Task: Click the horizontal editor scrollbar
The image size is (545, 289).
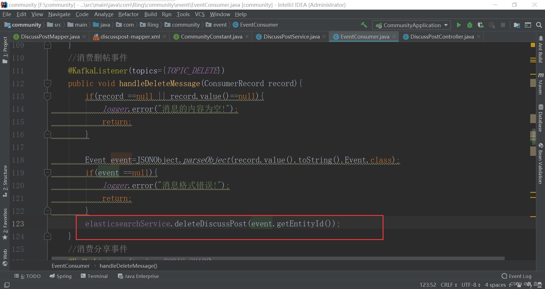Action: pyautogui.click(x=278, y=258)
